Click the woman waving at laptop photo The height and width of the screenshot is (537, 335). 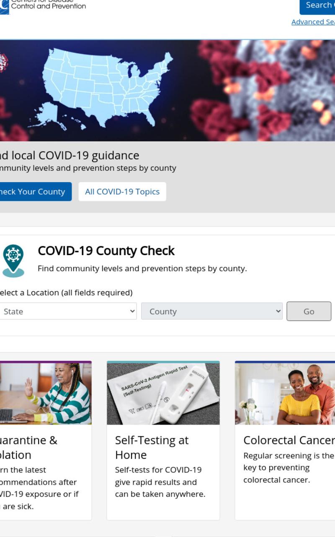[x=46, y=394]
